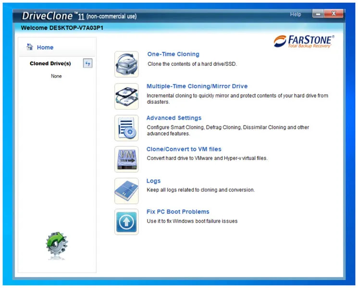The image size is (358, 288).
Task: Open the Help menu
Action: (296, 14)
